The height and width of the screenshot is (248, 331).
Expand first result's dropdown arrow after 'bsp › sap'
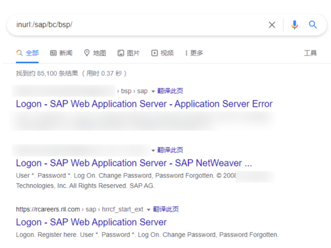pyautogui.click(x=153, y=91)
